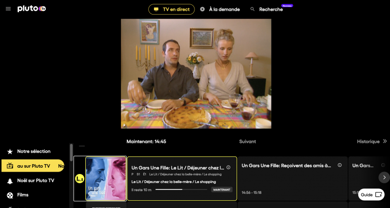This screenshot has height=208, width=390.
Task: Click the star icon for Notre sélection
Action: coord(10,152)
